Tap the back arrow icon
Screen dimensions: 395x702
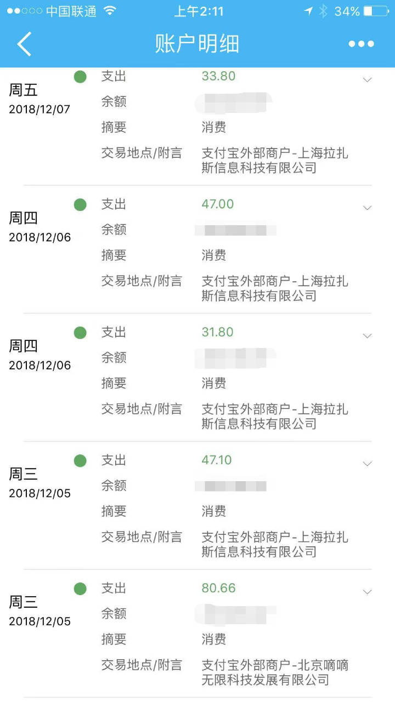click(24, 44)
